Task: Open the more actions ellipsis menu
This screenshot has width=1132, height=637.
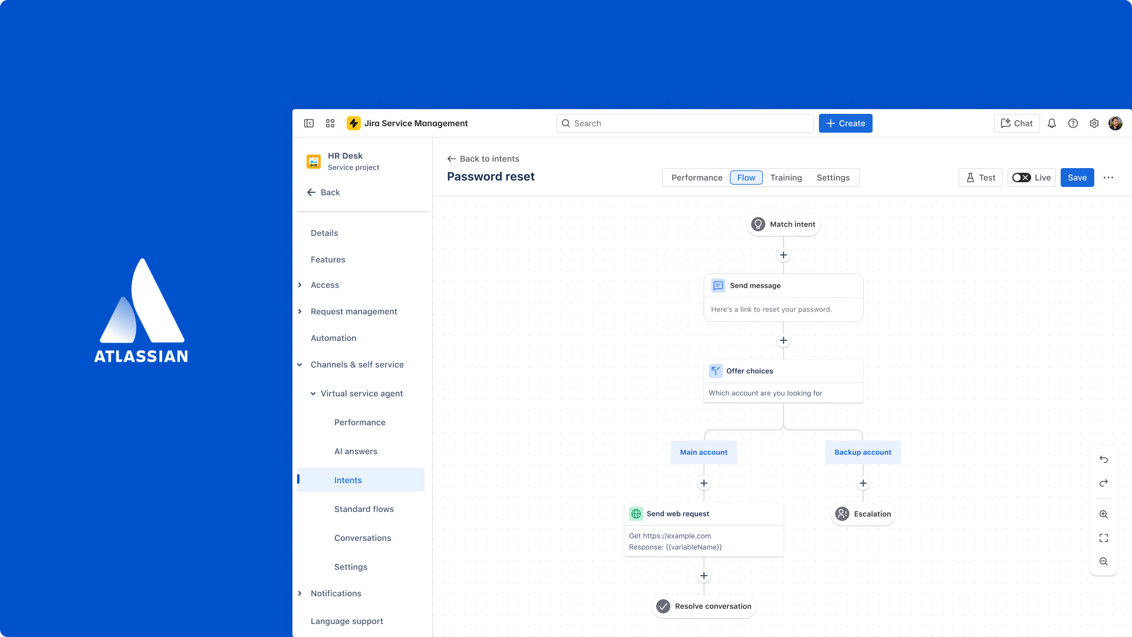Action: pos(1108,178)
